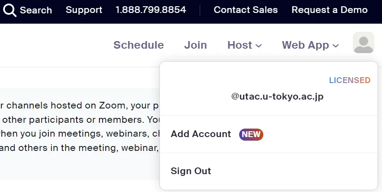Click the LICENSED account badge
382x192 pixels.
[x=349, y=80]
